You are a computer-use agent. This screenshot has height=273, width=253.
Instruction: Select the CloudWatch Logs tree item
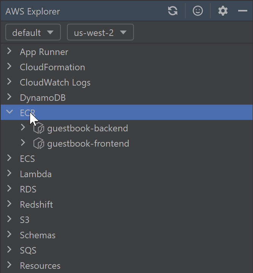55,82
